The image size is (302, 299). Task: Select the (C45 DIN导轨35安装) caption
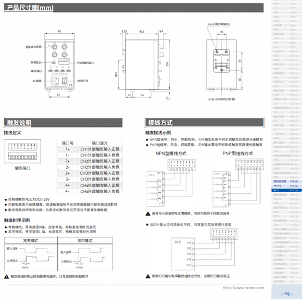coord(221,99)
